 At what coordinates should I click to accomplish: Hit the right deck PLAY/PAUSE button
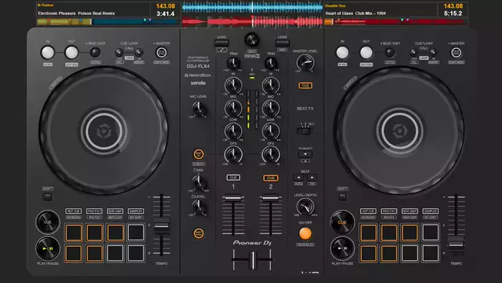[x=342, y=248]
